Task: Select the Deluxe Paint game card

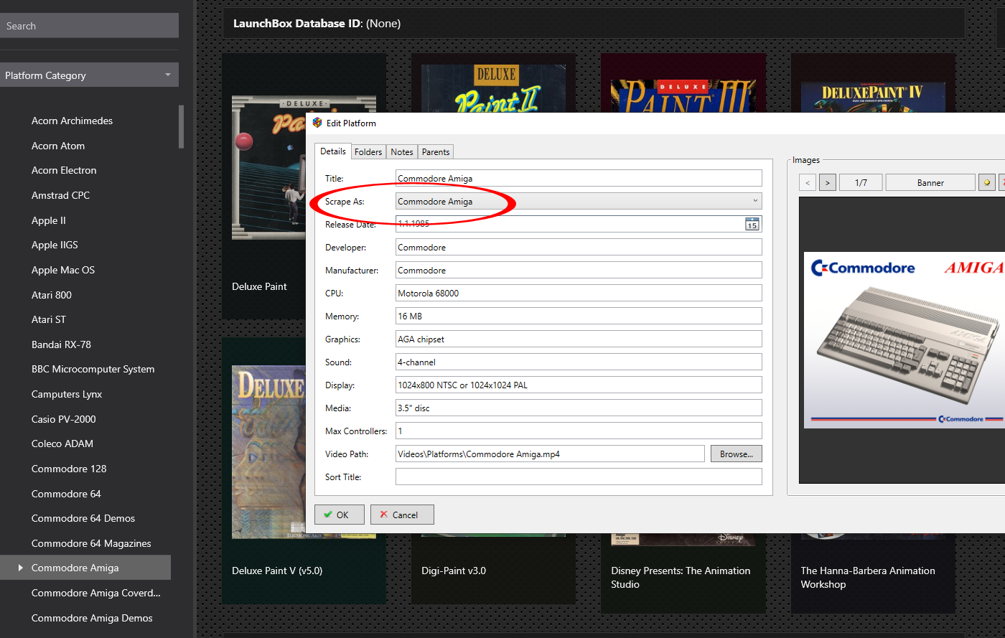Action: (263, 187)
